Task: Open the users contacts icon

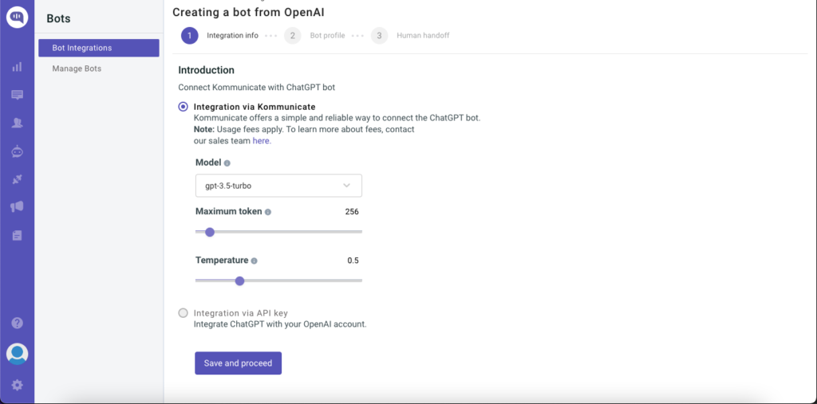Action: (x=18, y=123)
